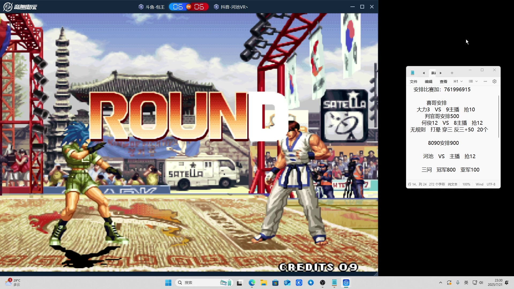Maximize the 奇趣电玩 game window
The image size is (514, 289).
coord(362,7)
